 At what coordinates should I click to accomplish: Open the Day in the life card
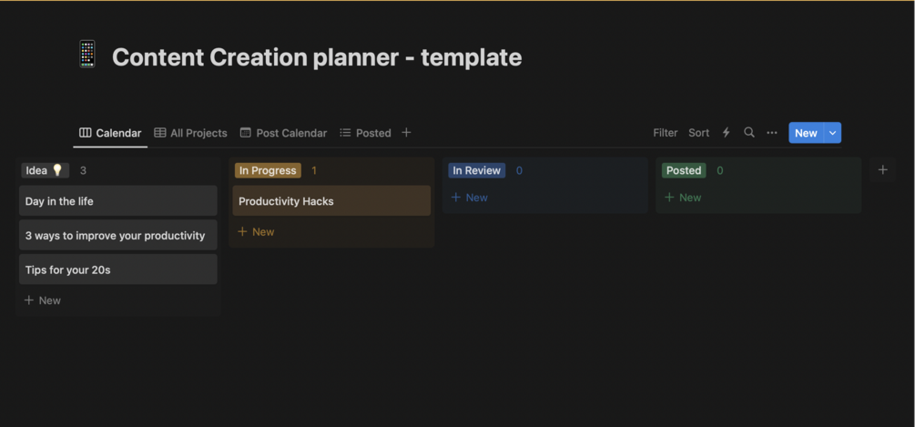click(117, 201)
